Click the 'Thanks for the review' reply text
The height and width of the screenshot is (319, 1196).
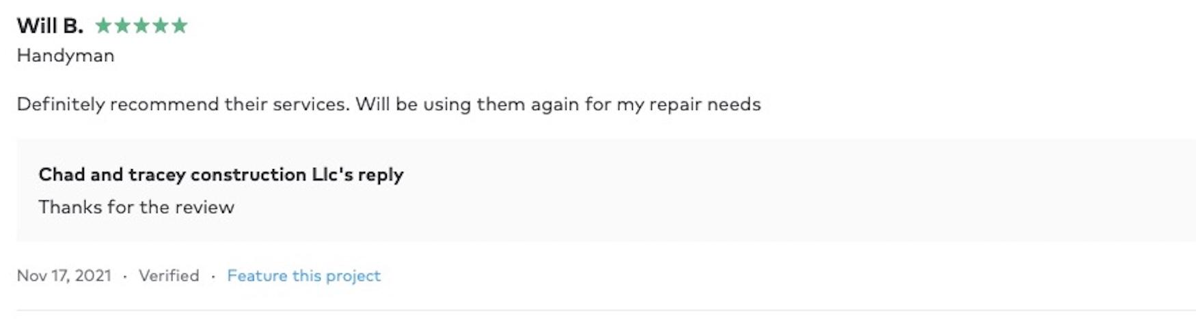[x=137, y=207]
